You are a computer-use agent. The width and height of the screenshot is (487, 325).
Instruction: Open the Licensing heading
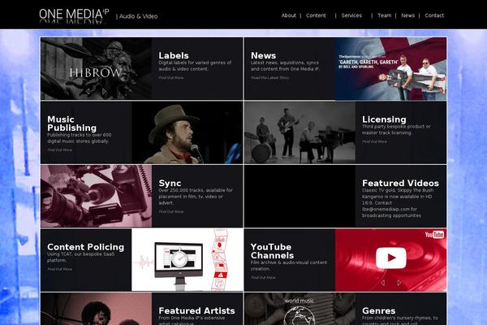click(384, 119)
